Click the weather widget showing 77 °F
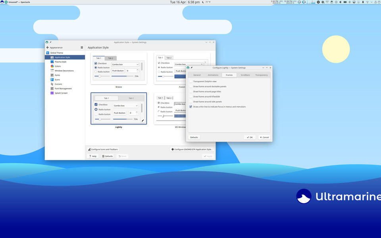 click(206, 2)
